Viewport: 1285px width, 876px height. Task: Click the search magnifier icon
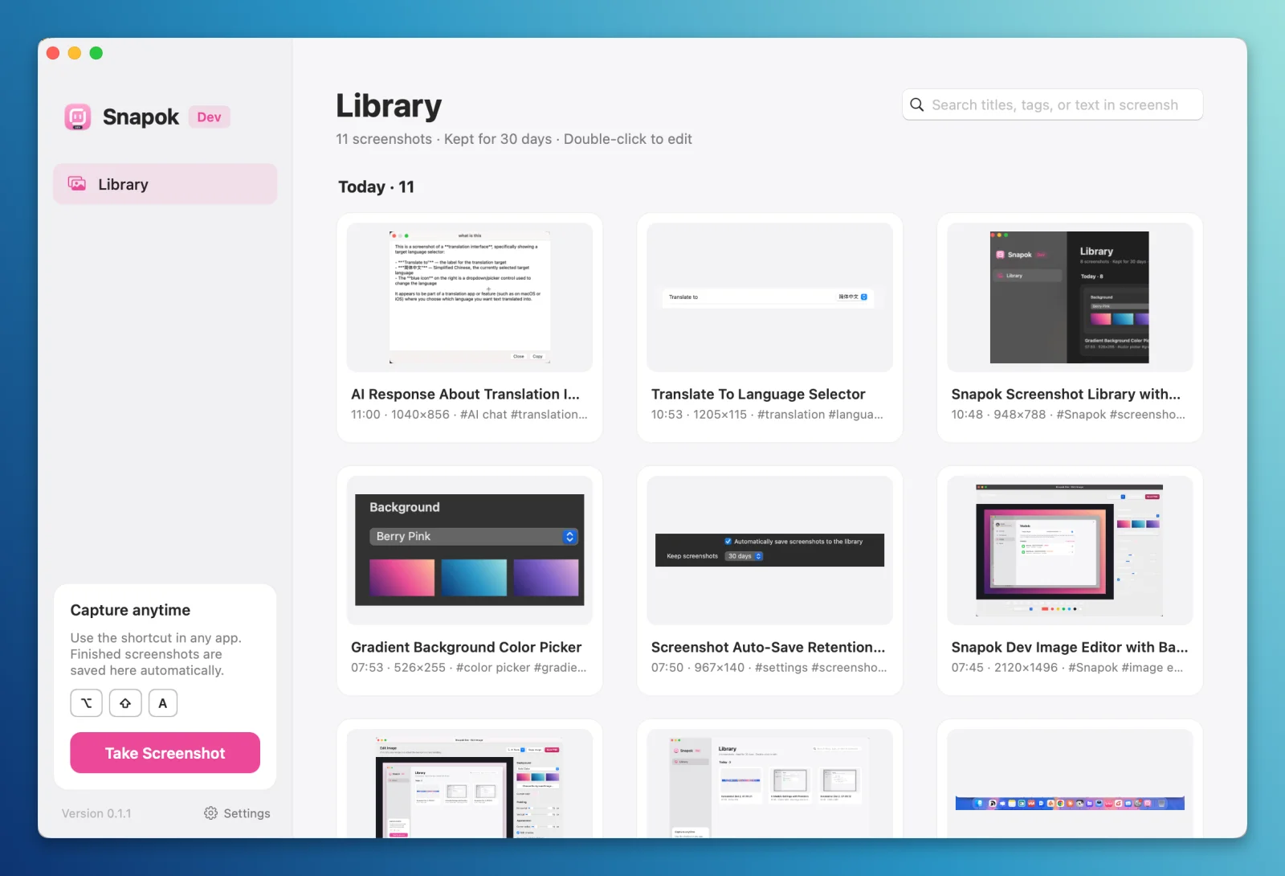coord(917,104)
